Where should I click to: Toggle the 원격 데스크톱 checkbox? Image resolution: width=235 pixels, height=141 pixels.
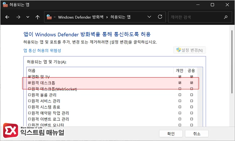coord(29,82)
